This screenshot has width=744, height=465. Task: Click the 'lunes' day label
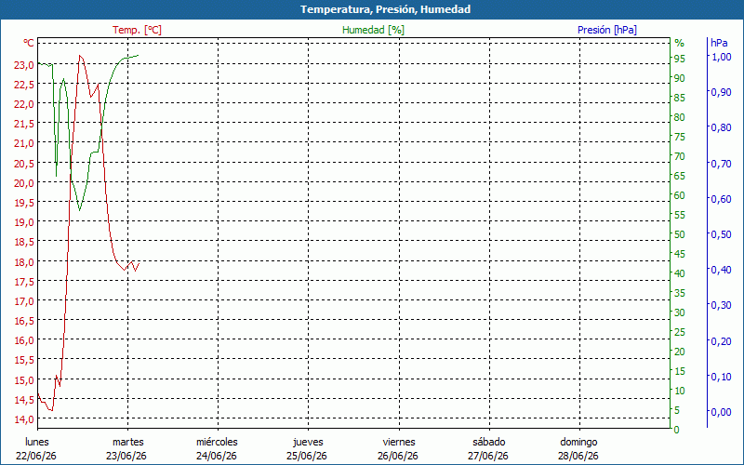[x=37, y=442]
